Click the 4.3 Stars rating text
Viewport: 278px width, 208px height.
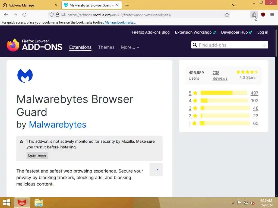[247, 78]
